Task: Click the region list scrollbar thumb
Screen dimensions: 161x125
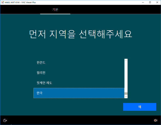Action: (126, 93)
